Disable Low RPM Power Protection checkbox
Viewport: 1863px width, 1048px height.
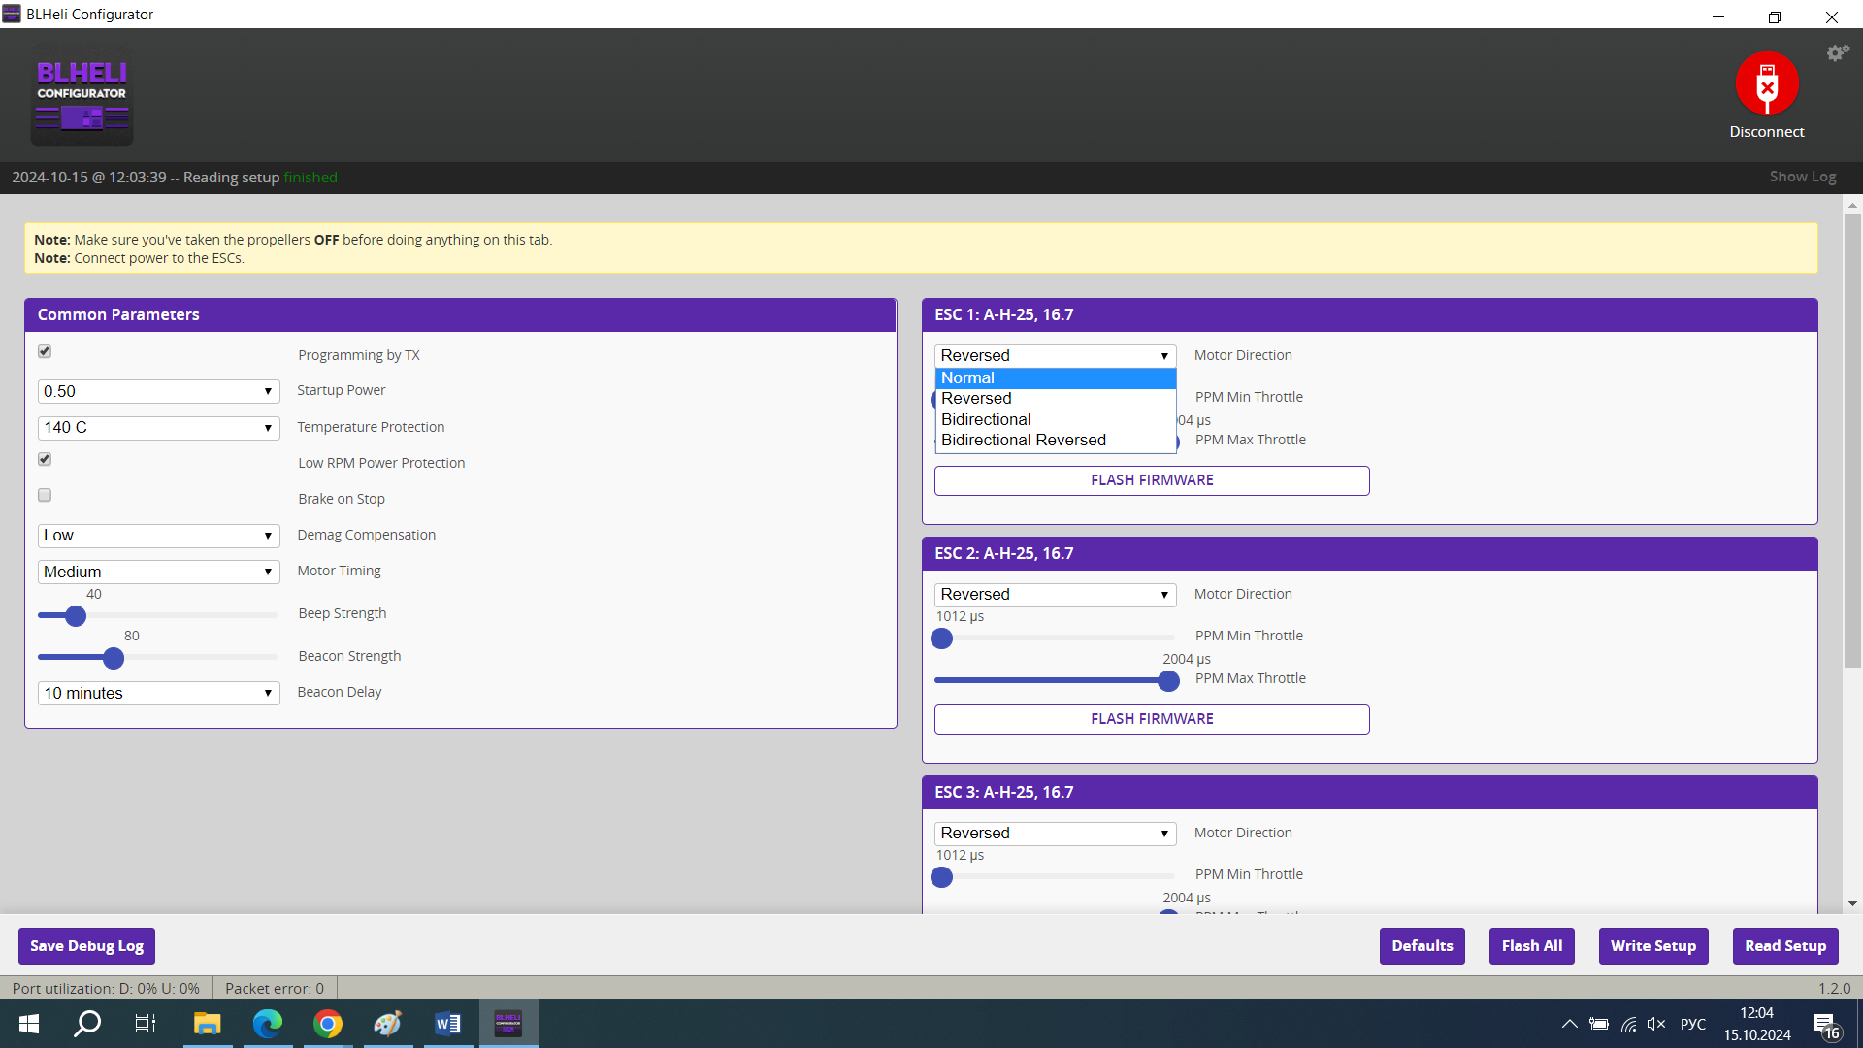[x=45, y=459]
